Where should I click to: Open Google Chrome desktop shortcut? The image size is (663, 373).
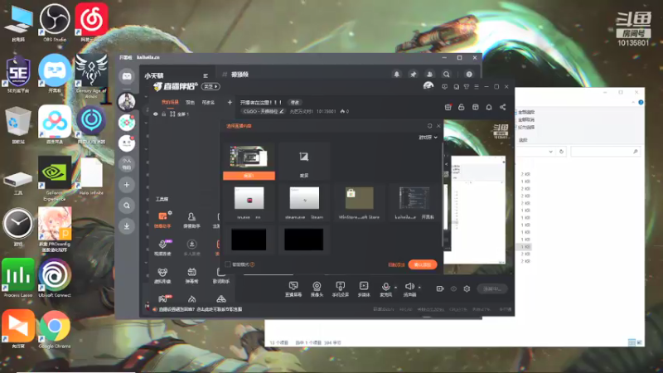(55, 329)
